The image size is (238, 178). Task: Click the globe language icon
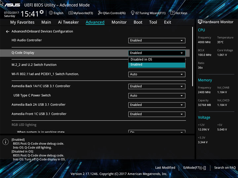click(x=51, y=13)
